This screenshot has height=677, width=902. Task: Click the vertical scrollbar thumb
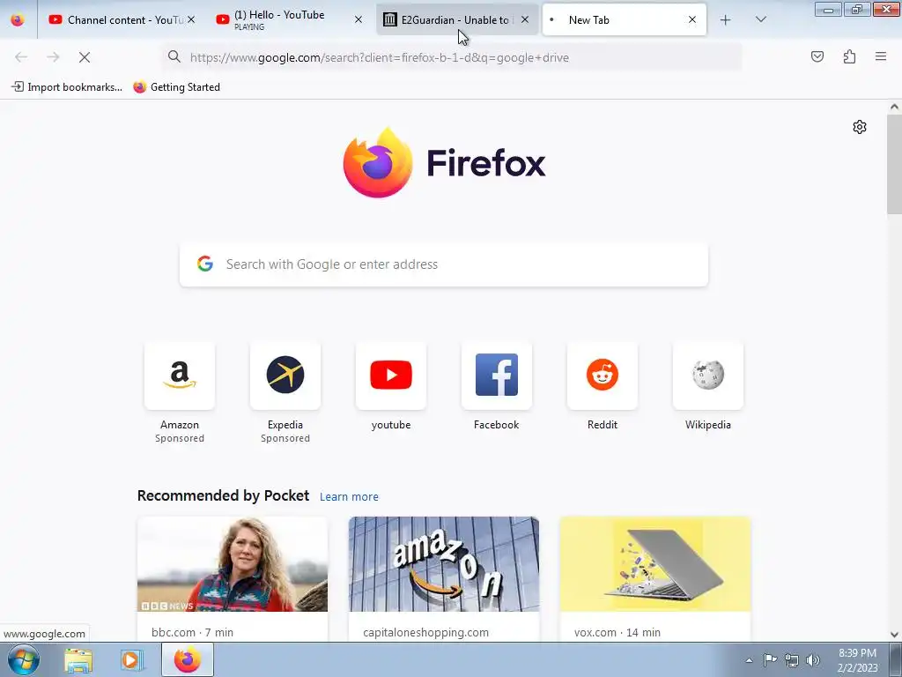pos(894,164)
